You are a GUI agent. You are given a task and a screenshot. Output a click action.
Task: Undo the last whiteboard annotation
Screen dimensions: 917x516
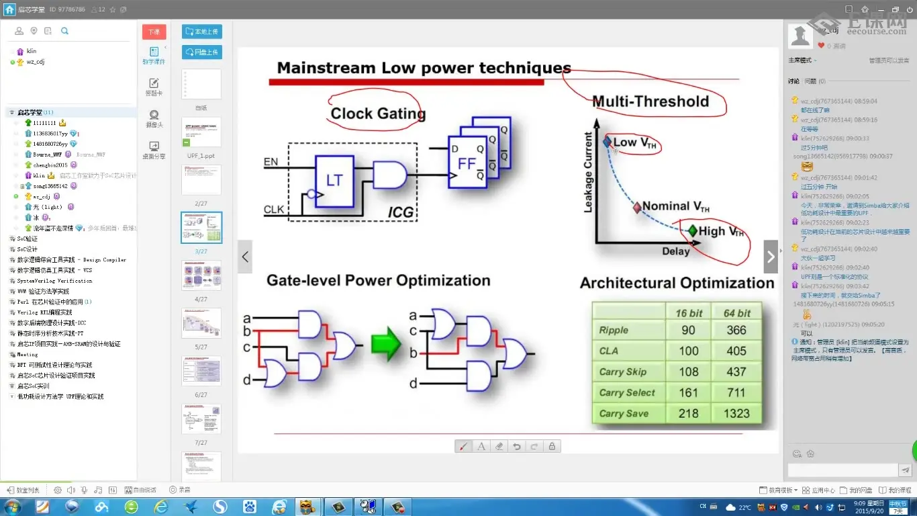click(516, 446)
